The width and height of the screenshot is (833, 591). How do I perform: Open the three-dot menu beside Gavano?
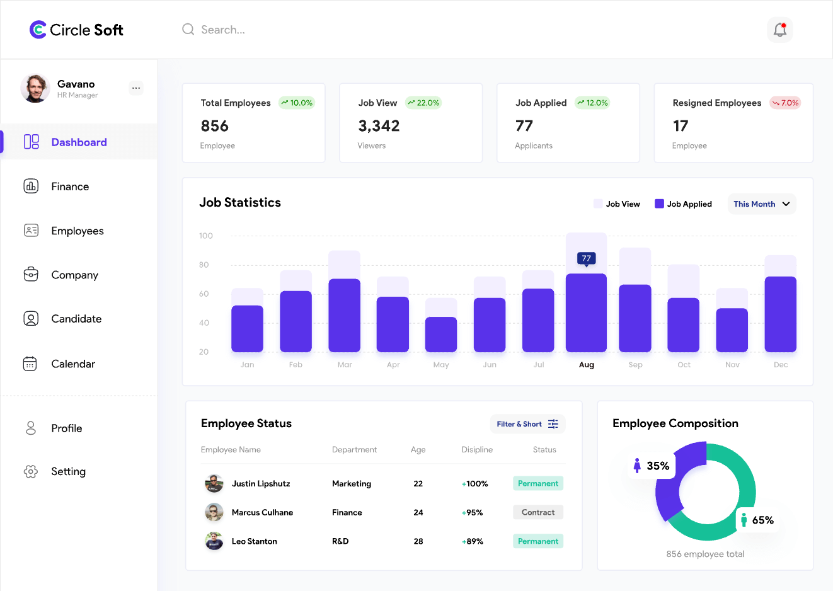coord(136,88)
